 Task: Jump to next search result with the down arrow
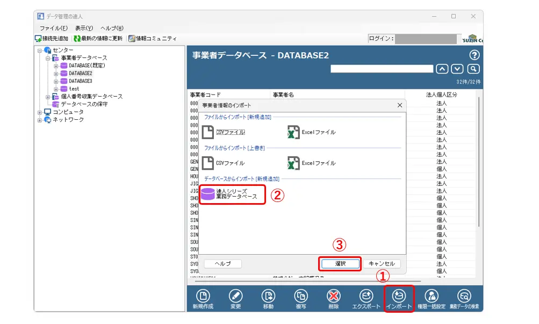(x=457, y=69)
